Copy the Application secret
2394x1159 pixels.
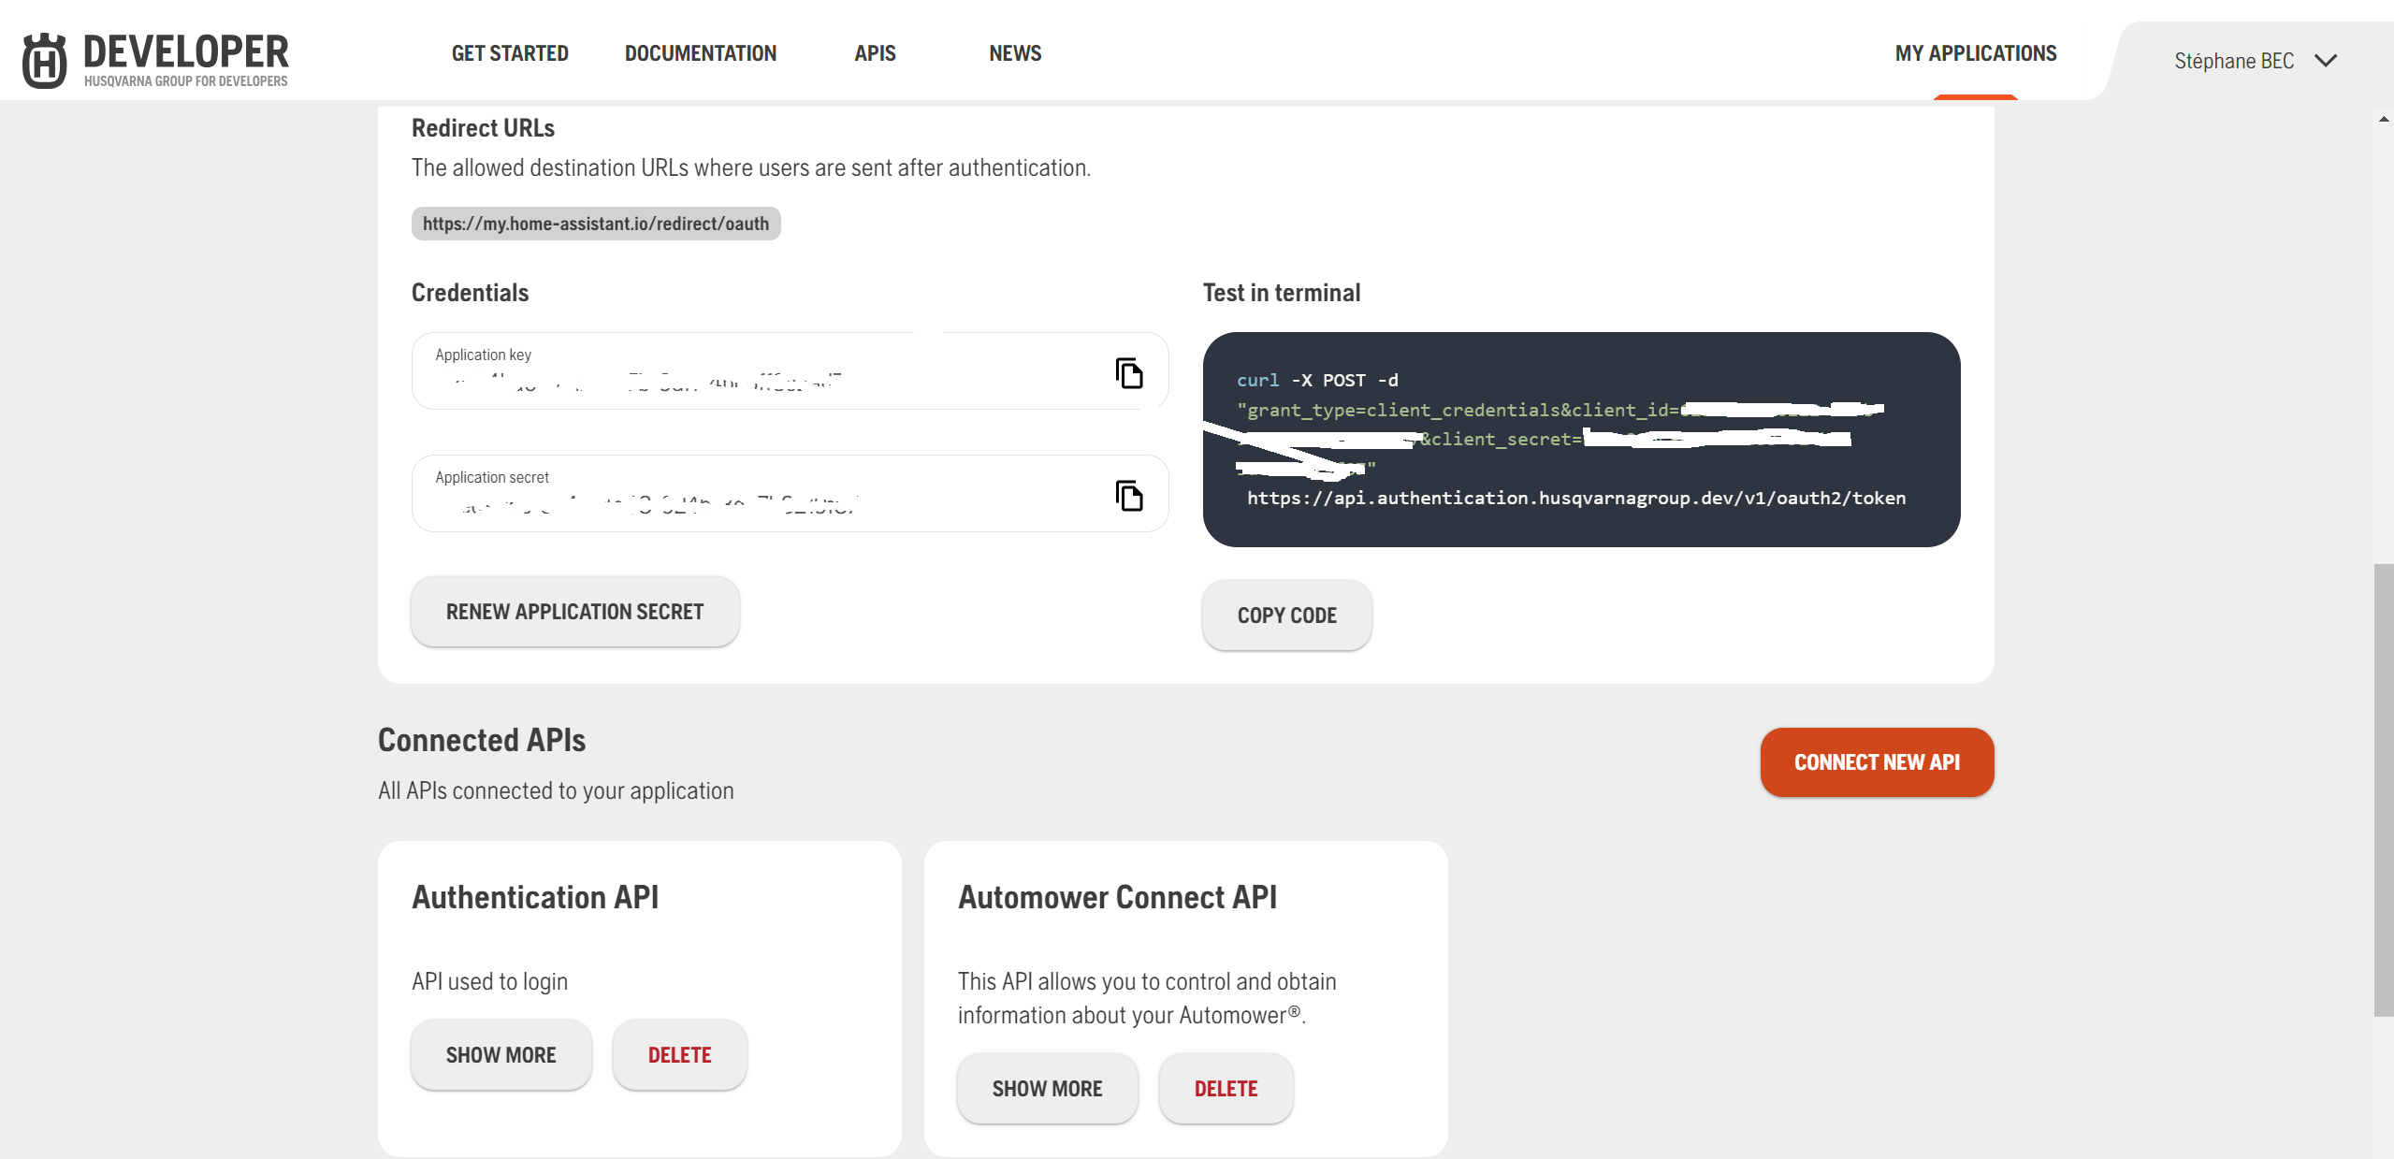pos(1129,495)
